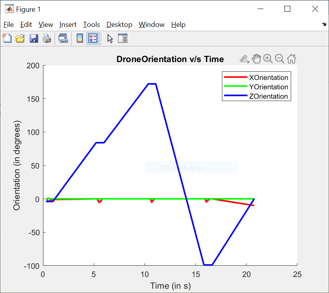Open the Insert menu
This screenshot has width=329, height=293.
tap(68, 24)
